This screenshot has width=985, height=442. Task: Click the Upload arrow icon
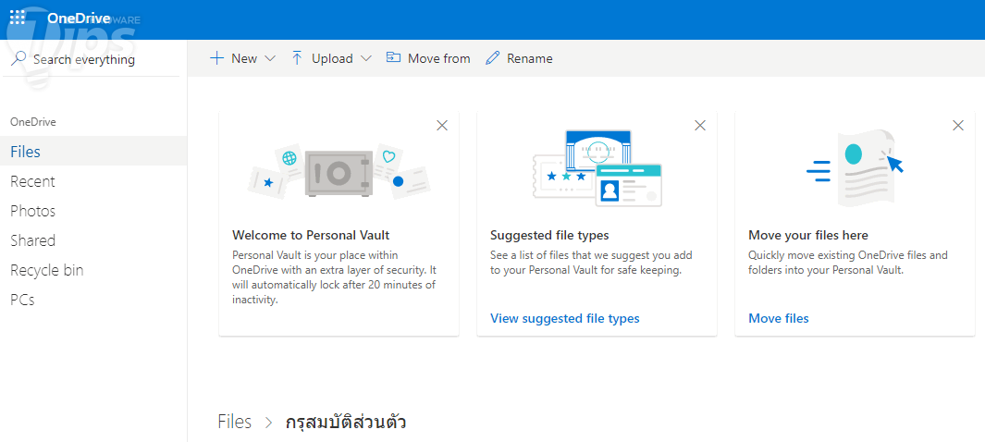[297, 58]
